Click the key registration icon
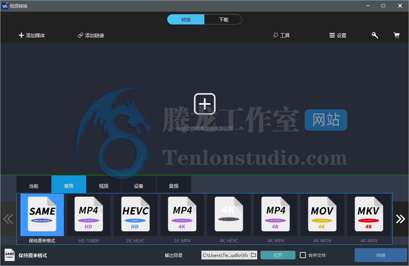 coord(375,35)
